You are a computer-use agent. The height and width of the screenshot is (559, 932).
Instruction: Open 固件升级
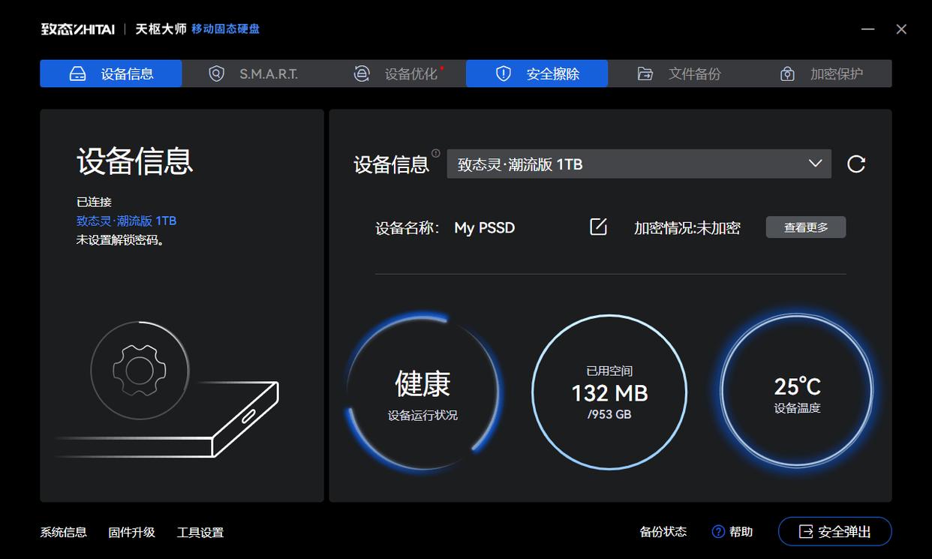click(x=132, y=532)
